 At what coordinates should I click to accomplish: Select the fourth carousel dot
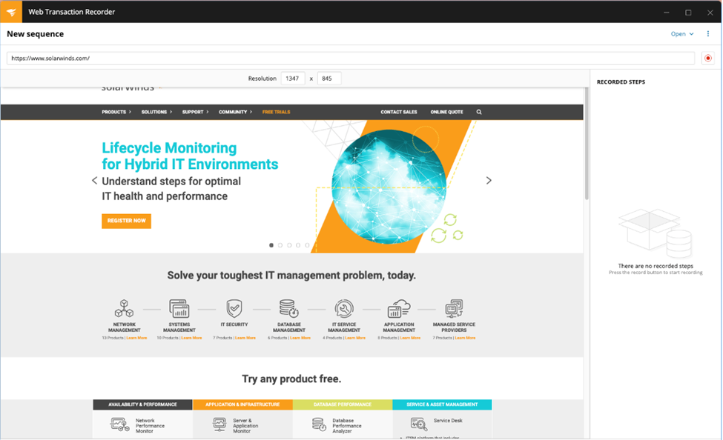point(298,245)
